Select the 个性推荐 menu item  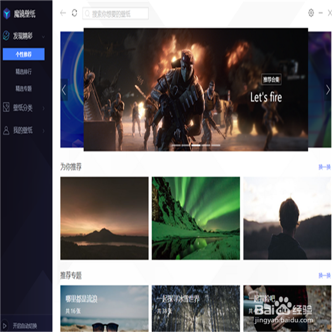pyautogui.click(x=23, y=54)
